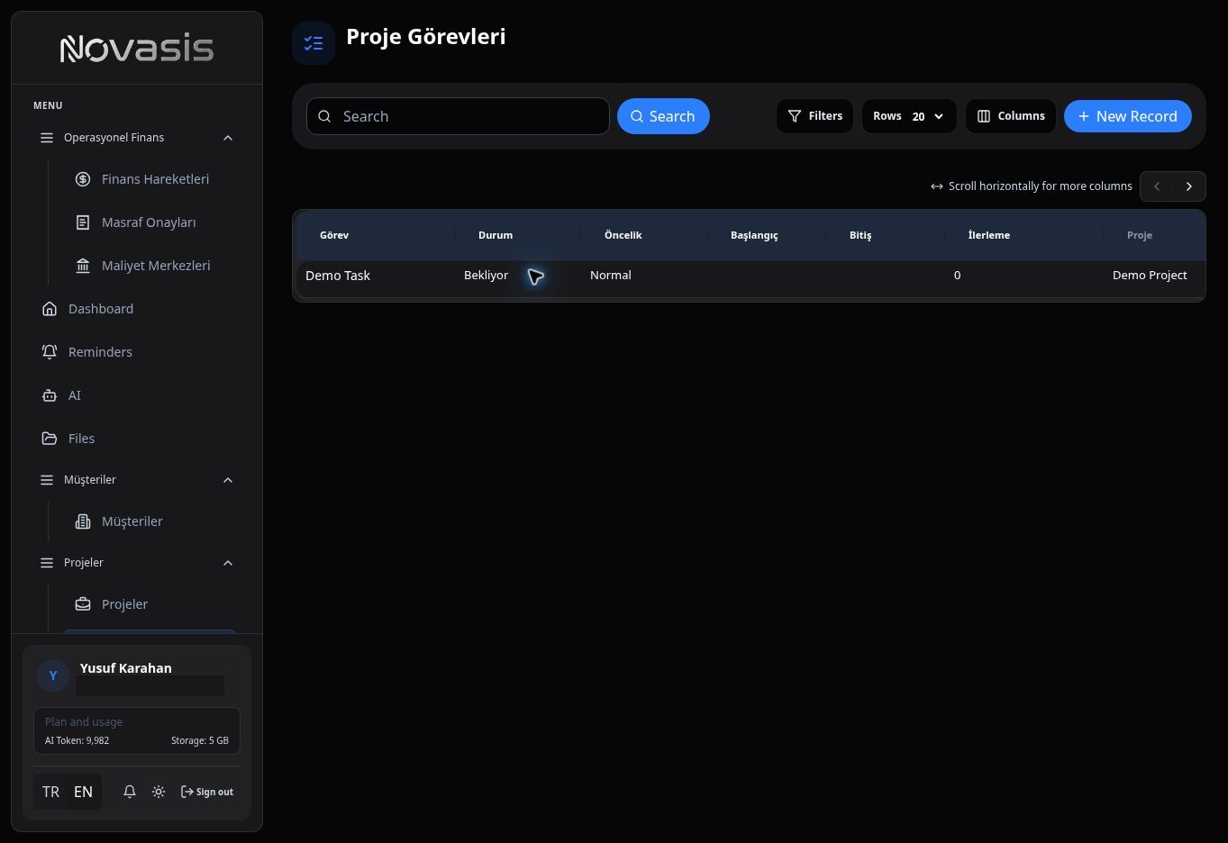Click the New Record button

pyautogui.click(x=1128, y=116)
